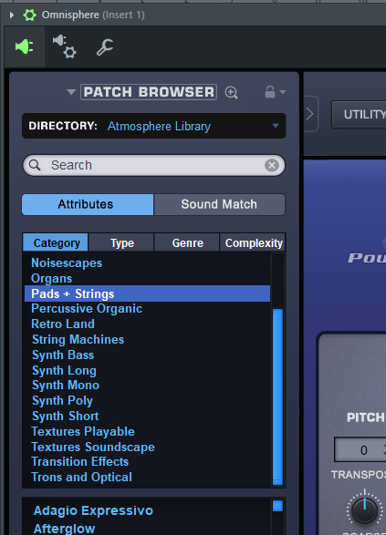Viewport: 386px width, 535px height.
Task: Load the Afterglow patch
Action: pos(64,529)
